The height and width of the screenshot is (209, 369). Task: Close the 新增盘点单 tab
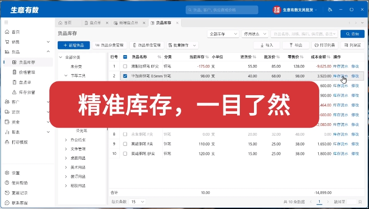click(x=144, y=23)
